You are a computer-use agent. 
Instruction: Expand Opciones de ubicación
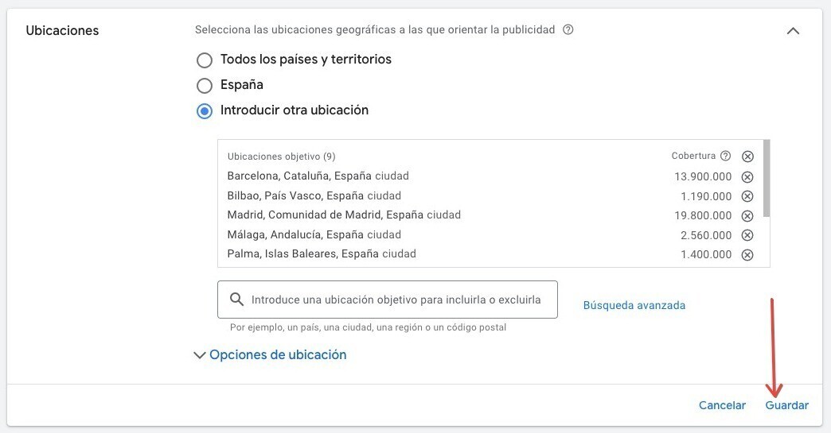click(270, 355)
